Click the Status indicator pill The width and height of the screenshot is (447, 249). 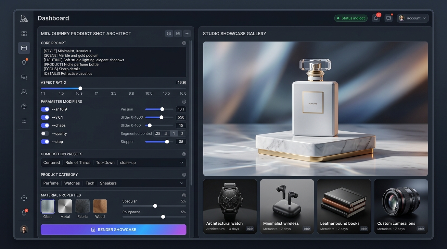pyautogui.click(x=351, y=18)
